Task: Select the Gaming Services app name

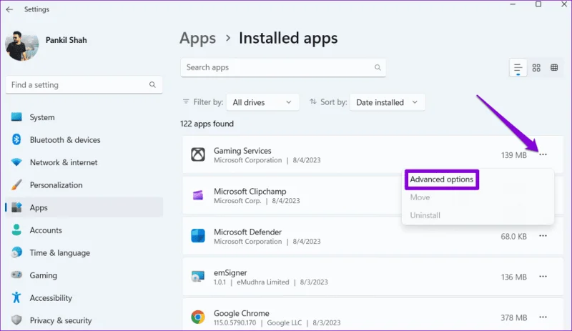Action: pos(242,151)
